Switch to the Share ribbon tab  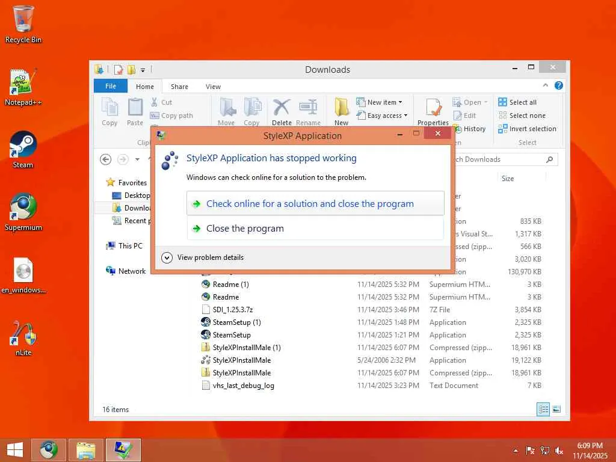coord(179,87)
